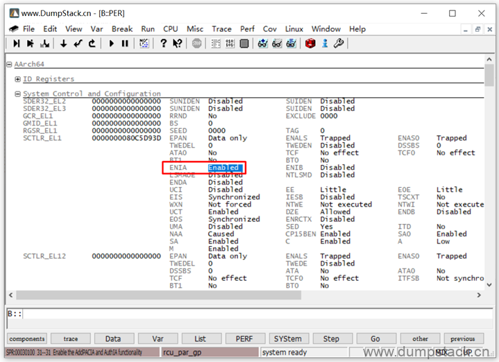This screenshot has width=499, height=362.
Task: Select the ENIA Enabled field value
Action: point(223,168)
